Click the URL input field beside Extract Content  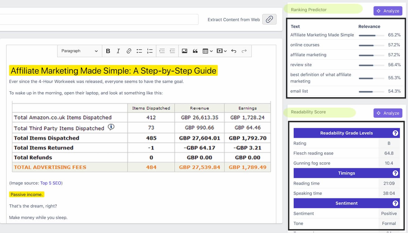click(99, 19)
